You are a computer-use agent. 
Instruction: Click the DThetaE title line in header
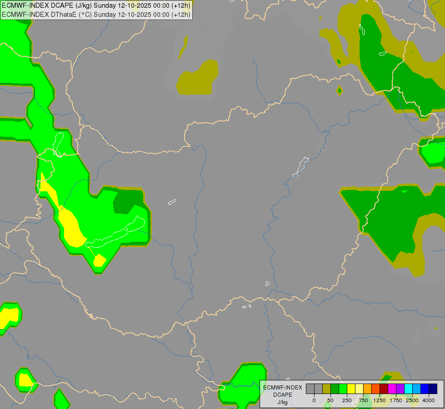pyautogui.click(x=96, y=15)
